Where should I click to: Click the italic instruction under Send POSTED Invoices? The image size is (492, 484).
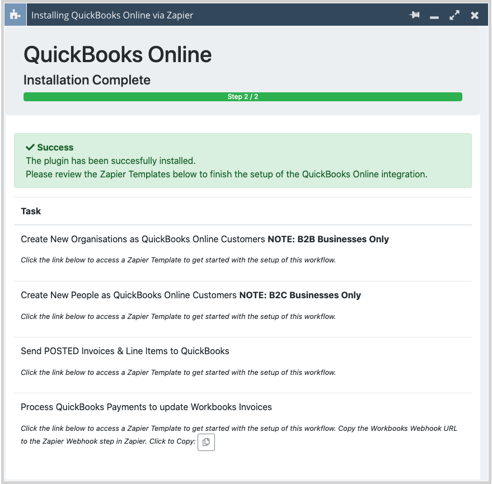[x=178, y=372]
